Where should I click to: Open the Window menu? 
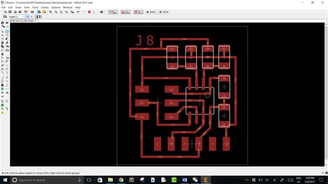67,7
